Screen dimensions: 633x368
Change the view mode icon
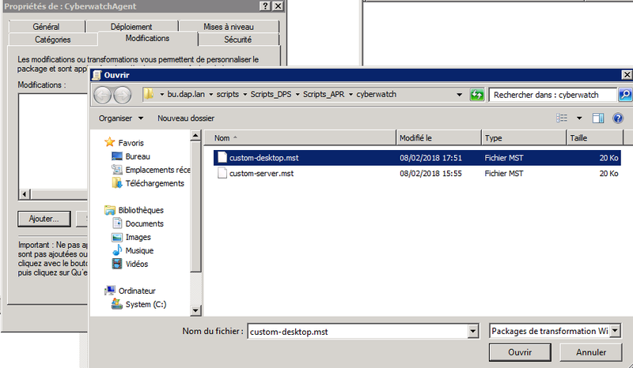coord(562,118)
